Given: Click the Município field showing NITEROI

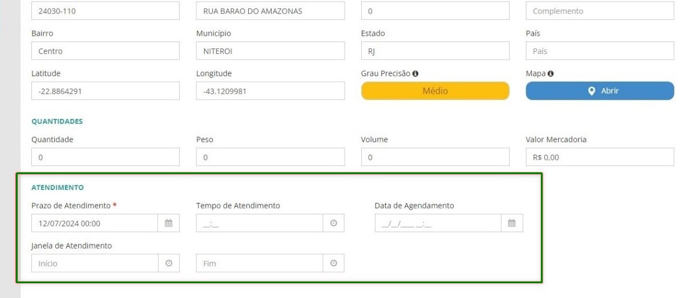Looking at the screenshot, I should [270, 51].
